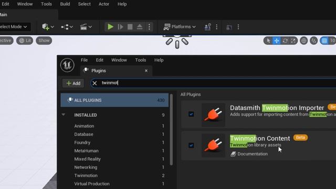Choose the Rotate gizmo tool
The height and width of the screenshot is (189, 336).
[x=285, y=40]
